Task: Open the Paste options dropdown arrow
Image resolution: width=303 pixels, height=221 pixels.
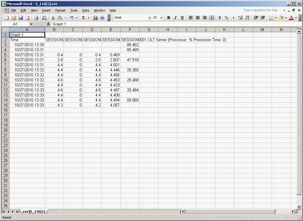Action: [x=65, y=18]
